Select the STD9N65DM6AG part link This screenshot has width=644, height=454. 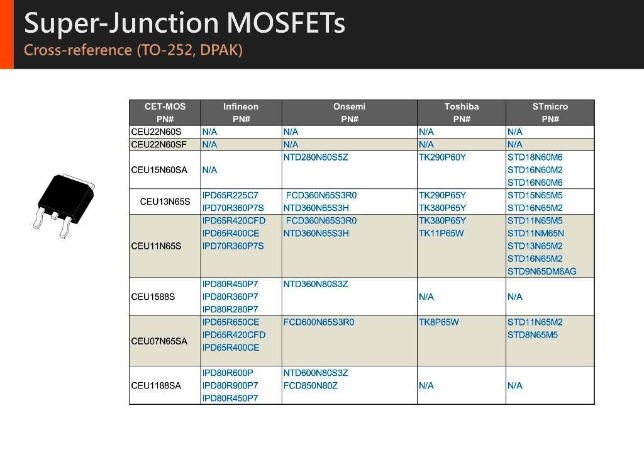click(541, 272)
